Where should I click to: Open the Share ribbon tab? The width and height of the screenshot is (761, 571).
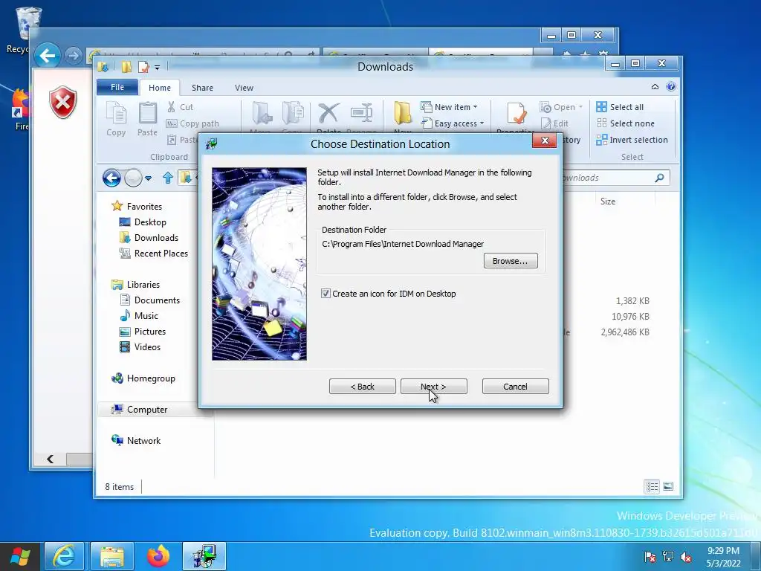pyautogui.click(x=202, y=88)
